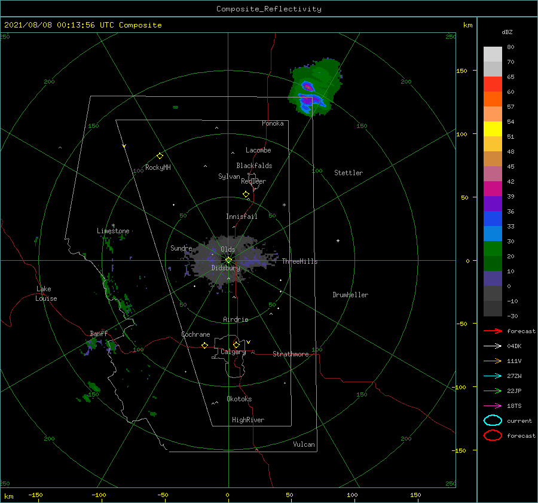538x503 pixels.
Task: Click the yellow km label top right
Action: coord(467,25)
